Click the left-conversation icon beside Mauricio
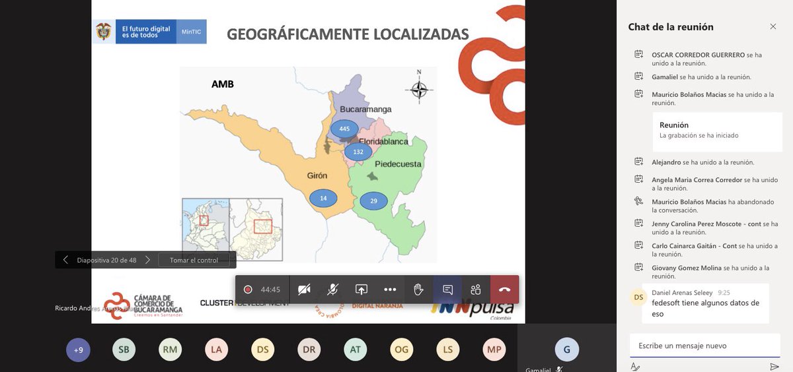The image size is (793, 372). [638, 201]
